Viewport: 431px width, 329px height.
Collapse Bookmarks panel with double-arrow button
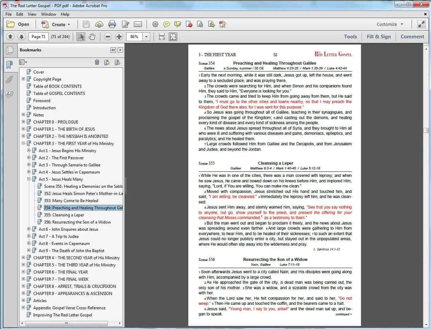coord(113,50)
